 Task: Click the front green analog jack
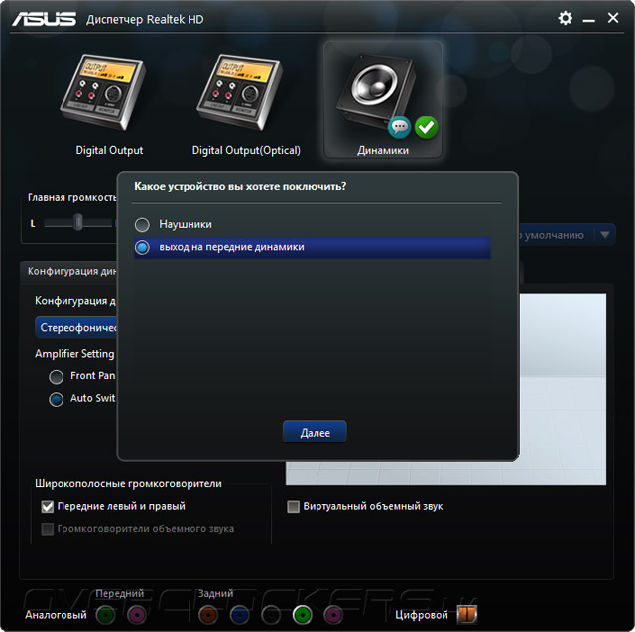coord(106,615)
